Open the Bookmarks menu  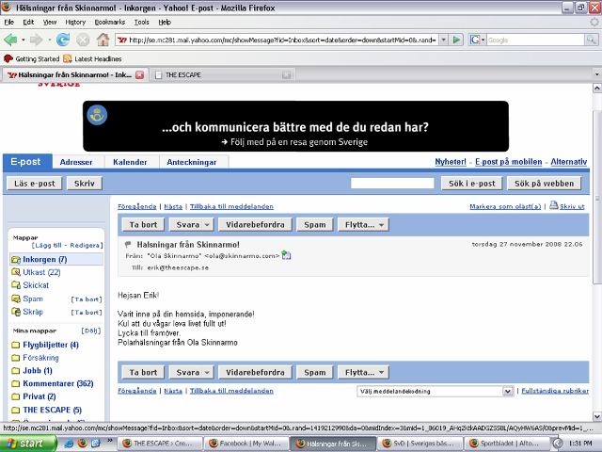pyautogui.click(x=110, y=22)
